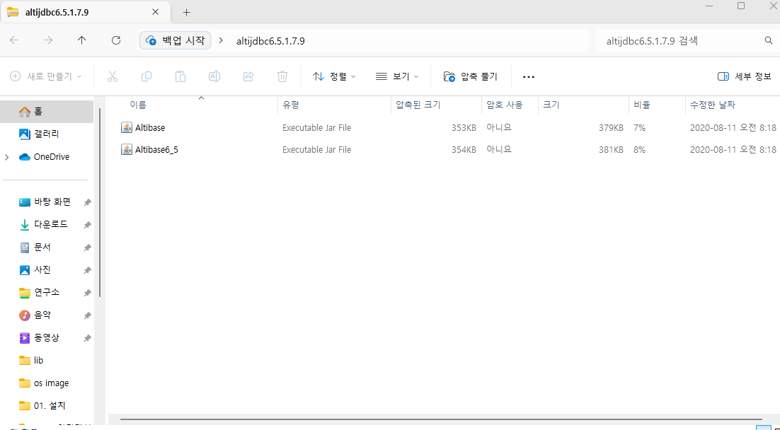
Task: Click the Share icon in toolbar
Action: coord(248,76)
